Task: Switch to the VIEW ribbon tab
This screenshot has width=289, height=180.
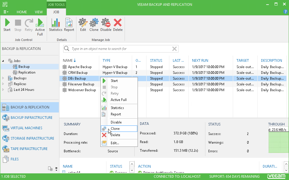Action: pos(39,12)
